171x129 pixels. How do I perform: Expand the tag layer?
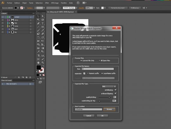click(x=9, y=32)
